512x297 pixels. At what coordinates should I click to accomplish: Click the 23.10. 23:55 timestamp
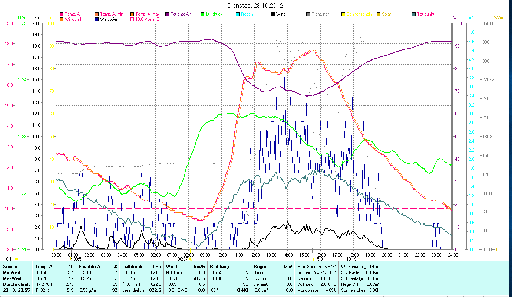(x=17, y=290)
